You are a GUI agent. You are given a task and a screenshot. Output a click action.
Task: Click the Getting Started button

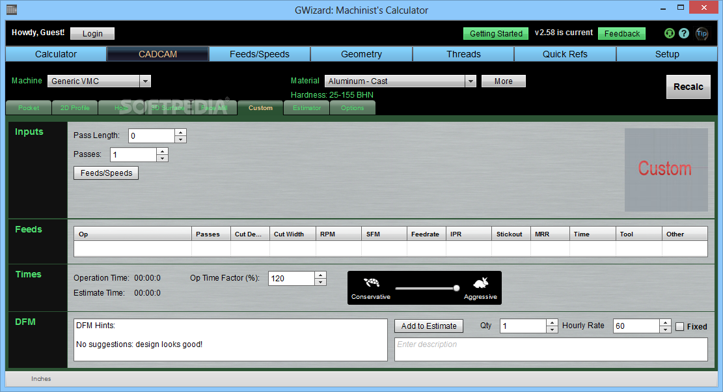point(496,33)
